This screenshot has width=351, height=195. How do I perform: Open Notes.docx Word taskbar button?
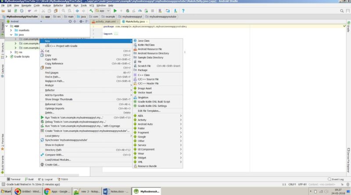pos(116,191)
